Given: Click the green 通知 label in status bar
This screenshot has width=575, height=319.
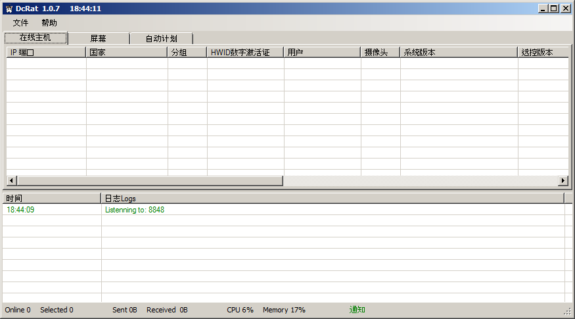Looking at the screenshot, I should [357, 310].
